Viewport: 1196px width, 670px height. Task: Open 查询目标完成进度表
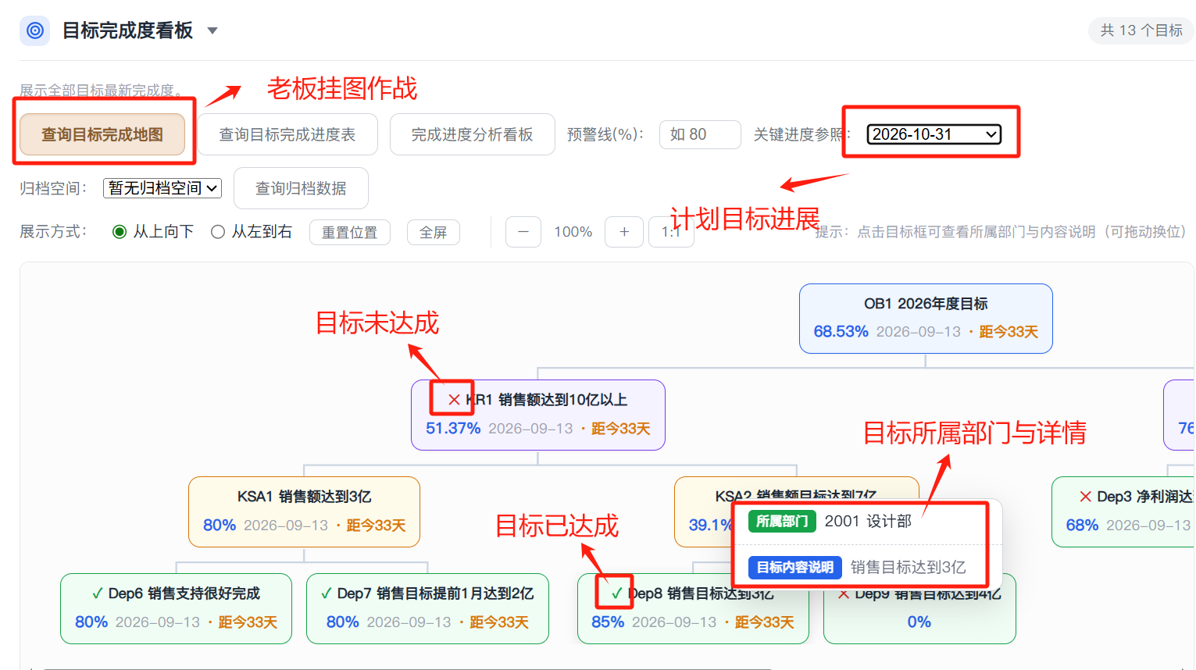point(287,134)
